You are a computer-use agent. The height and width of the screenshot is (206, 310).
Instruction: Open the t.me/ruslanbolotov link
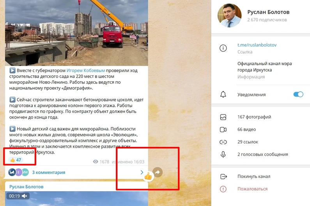click(257, 45)
